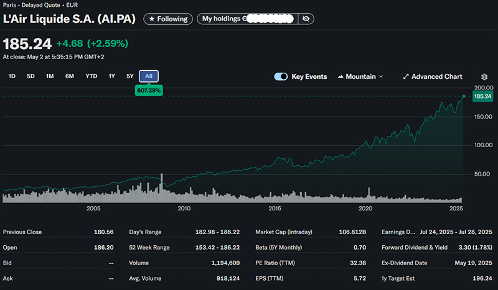Click the 200.00 label on the price axis
Screen dimensions: 498x290
484,88
